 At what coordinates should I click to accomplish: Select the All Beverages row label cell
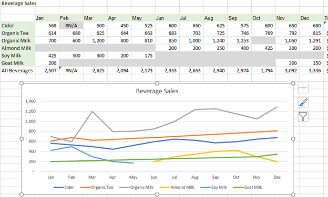(17, 71)
